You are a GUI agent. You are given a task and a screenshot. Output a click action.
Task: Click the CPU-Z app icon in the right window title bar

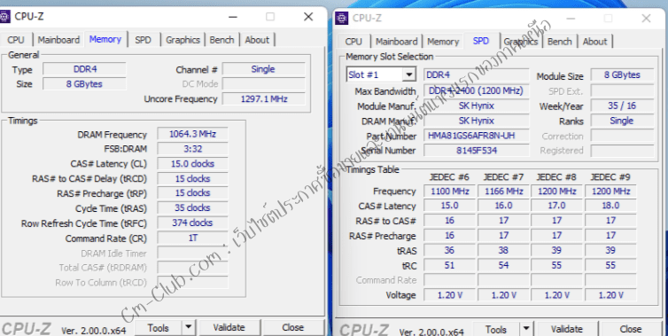point(342,19)
